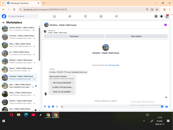
Task: Open Chrome three-dot menu
Action: (170, 9)
